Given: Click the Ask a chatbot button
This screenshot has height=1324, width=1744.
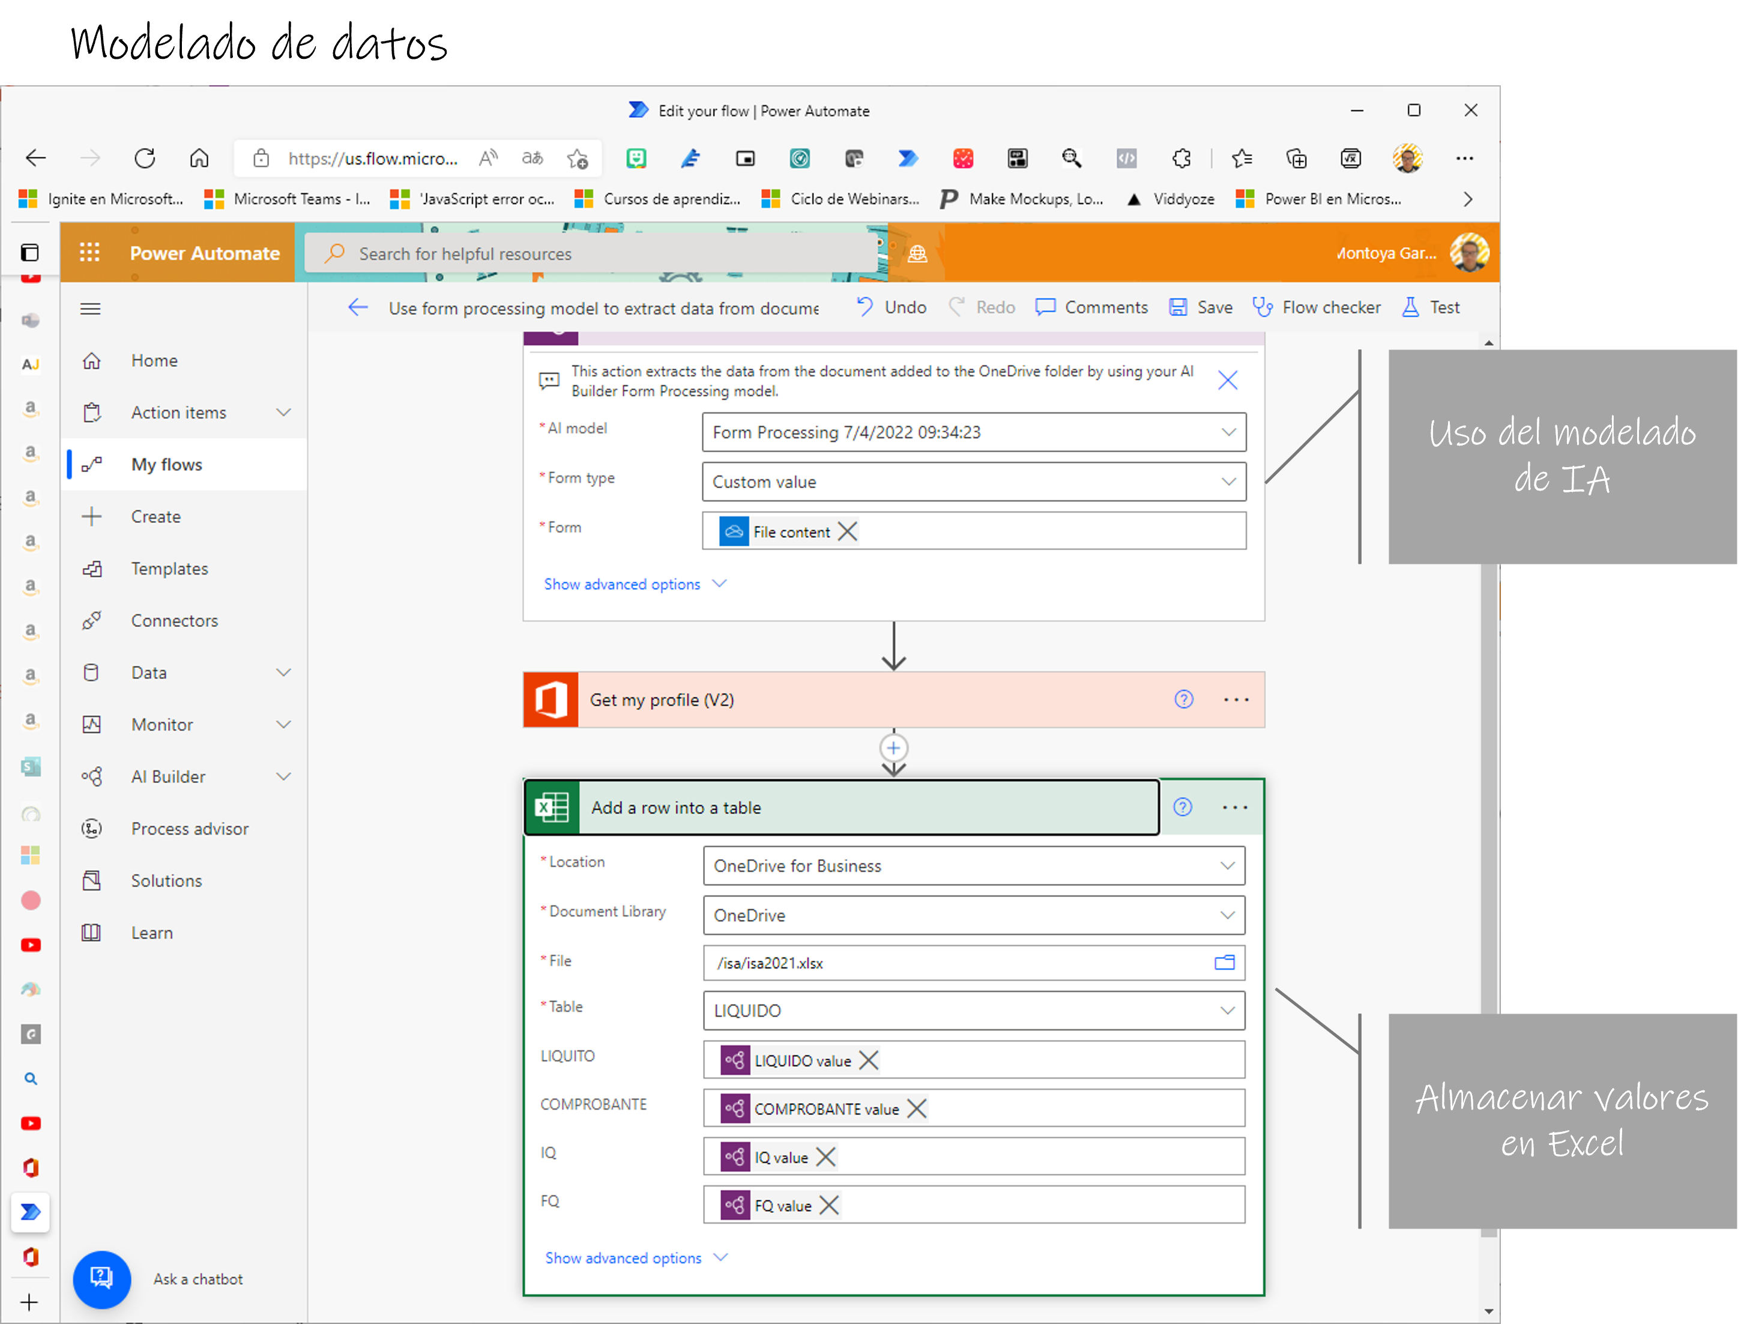Looking at the screenshot, I should (x=101, y=1278).
